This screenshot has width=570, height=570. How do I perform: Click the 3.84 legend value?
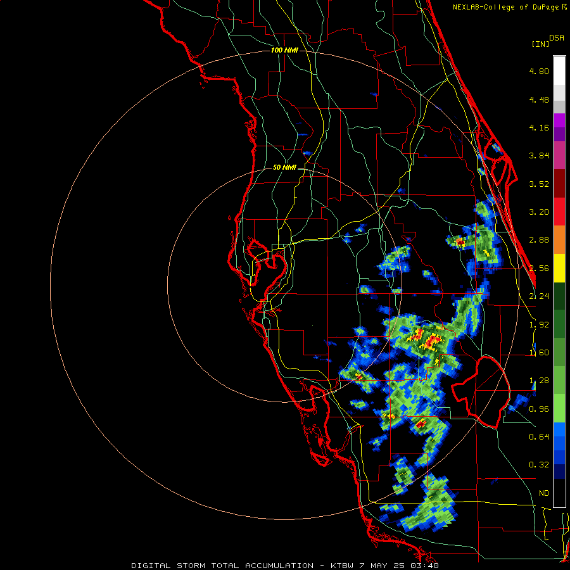539,156
